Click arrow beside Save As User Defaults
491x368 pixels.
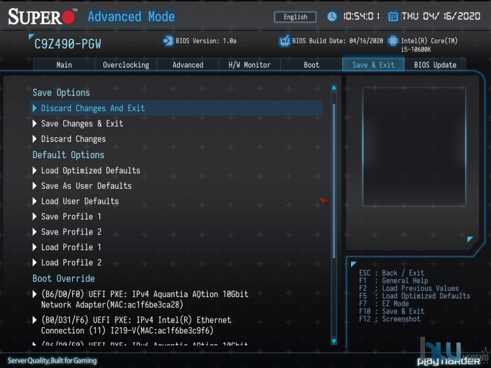pyautogui.click(x=35, y=186)
